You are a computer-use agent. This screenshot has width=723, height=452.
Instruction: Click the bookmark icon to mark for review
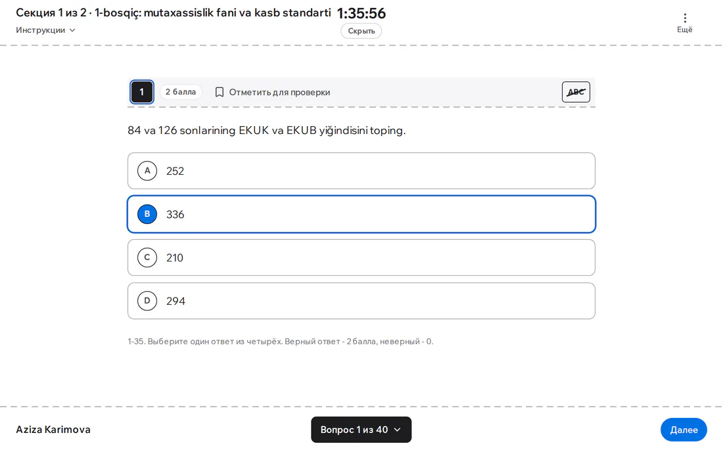coord(220,92)
